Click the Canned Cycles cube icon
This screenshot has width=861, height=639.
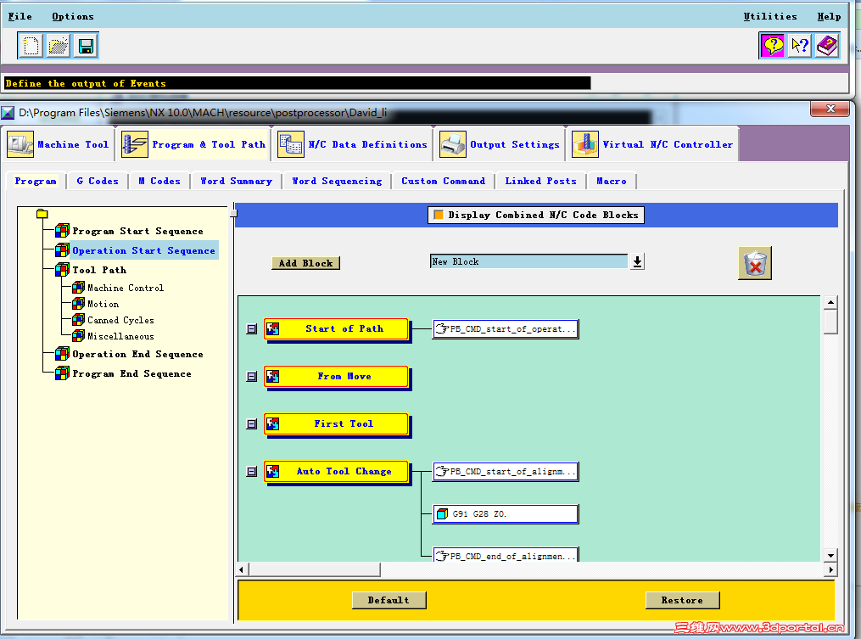(79, 320)
